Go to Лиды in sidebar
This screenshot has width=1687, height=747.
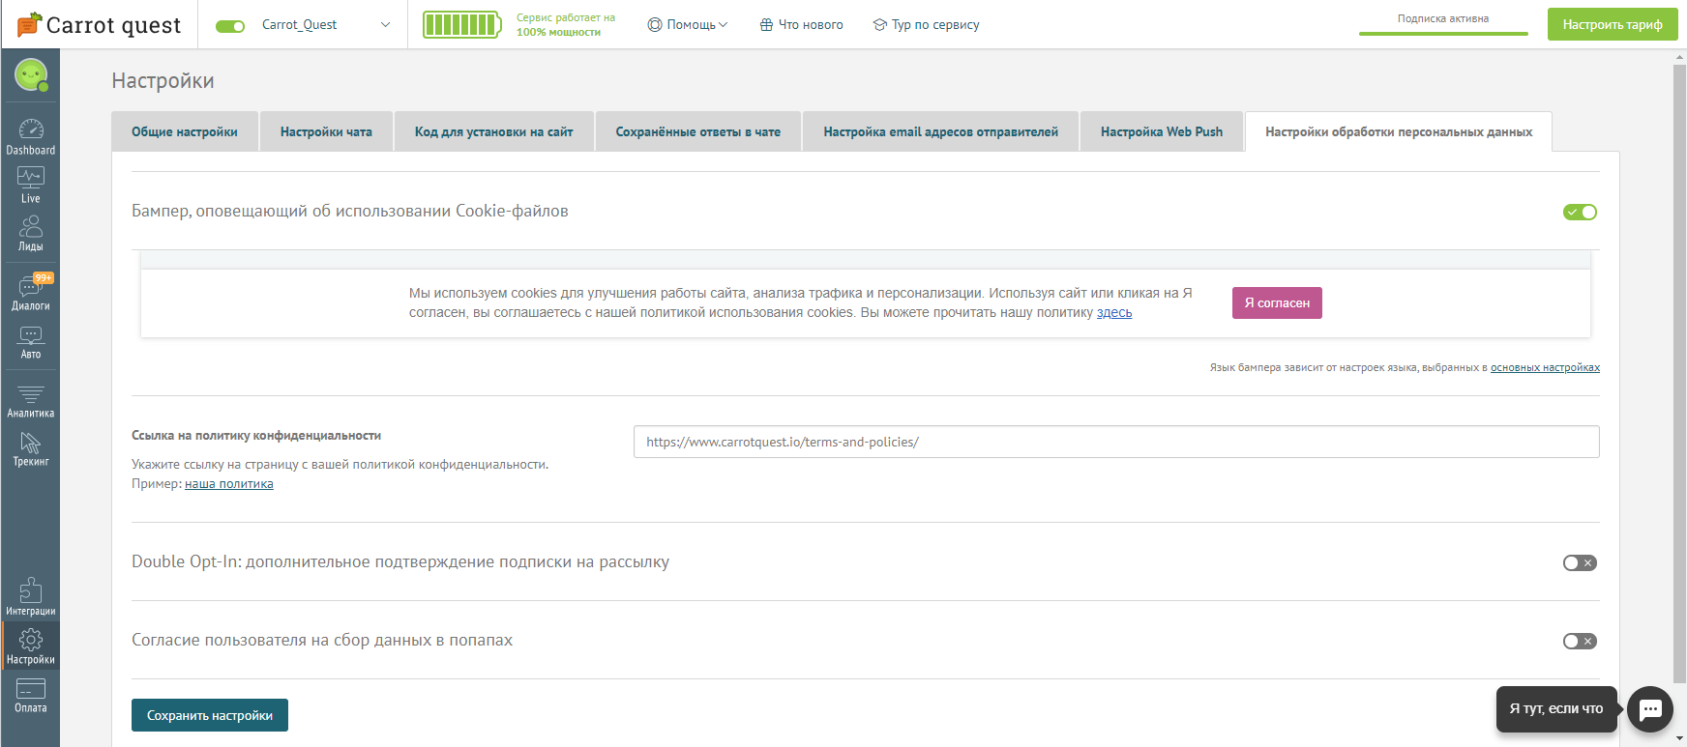(x=31, y=233)
